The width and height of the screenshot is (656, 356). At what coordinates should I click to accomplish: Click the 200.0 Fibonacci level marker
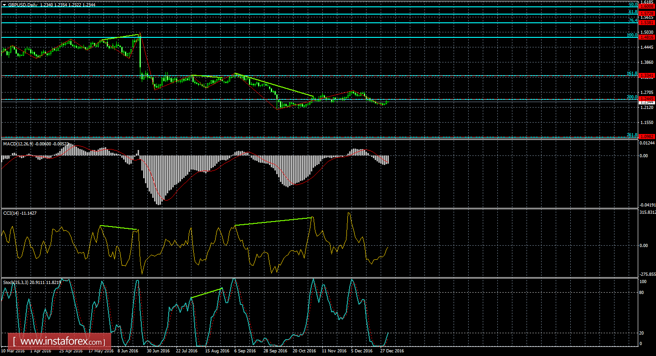(633, 97)
